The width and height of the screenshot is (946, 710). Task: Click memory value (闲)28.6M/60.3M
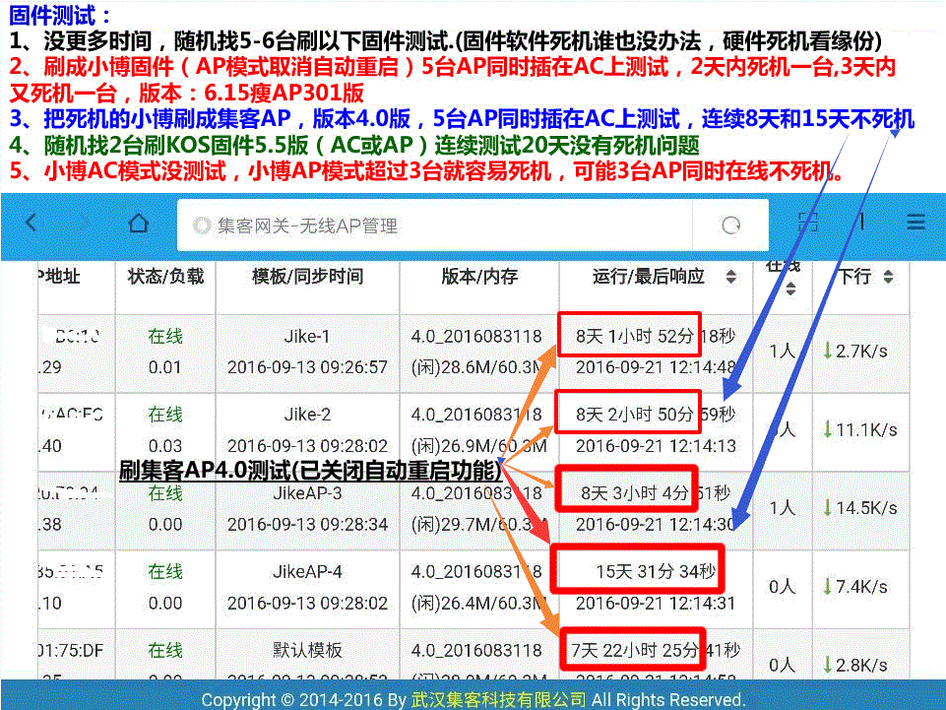[x=476, y=367]
